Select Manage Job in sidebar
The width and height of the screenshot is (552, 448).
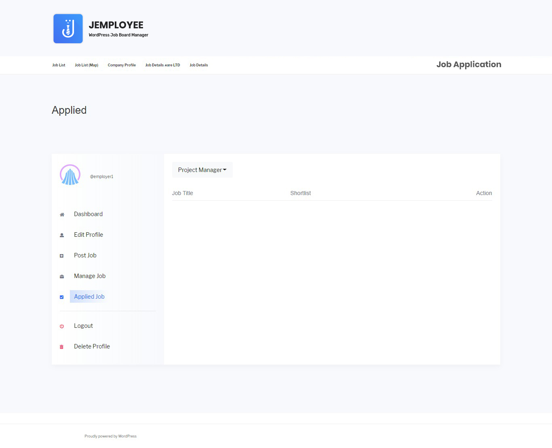pyautogui.click(x=90, y=276)
